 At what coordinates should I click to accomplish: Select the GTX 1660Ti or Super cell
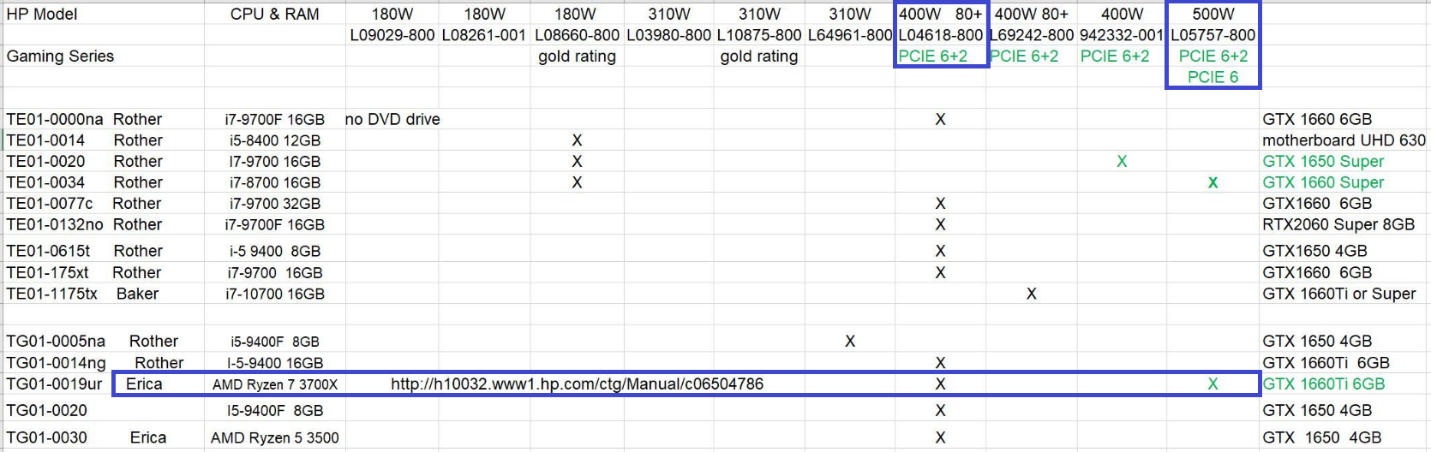click(1339, 294)
